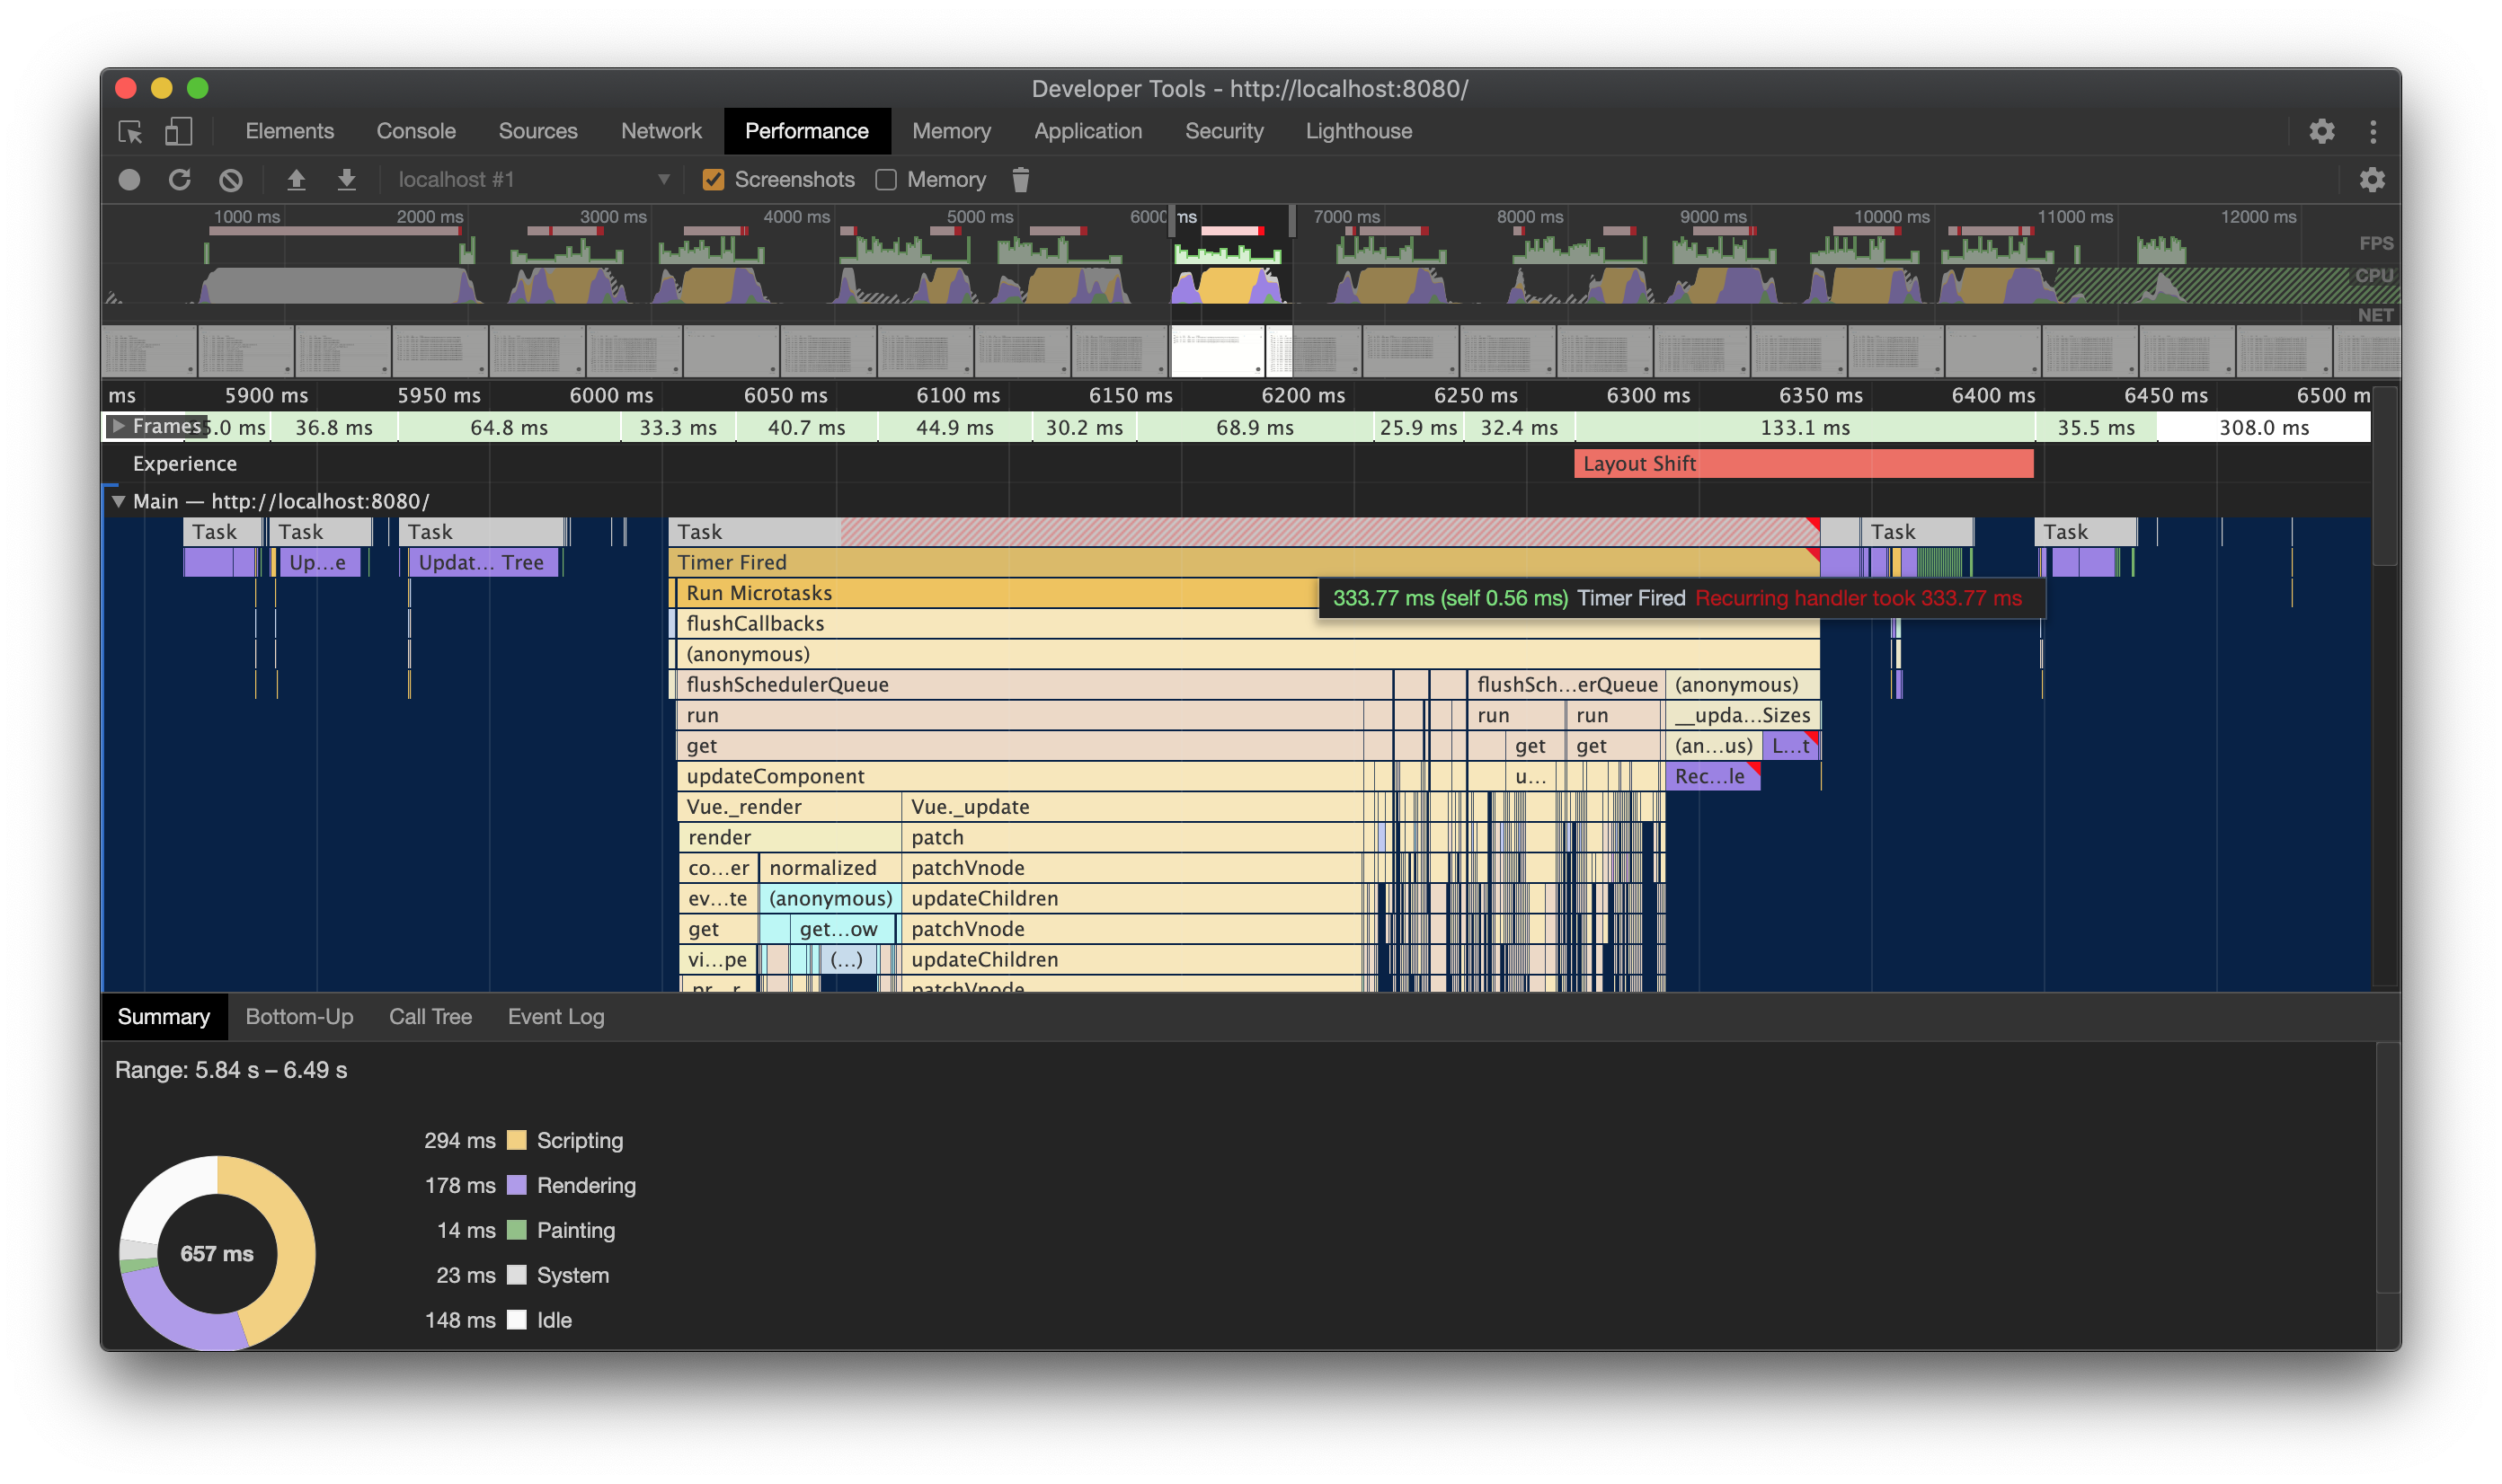2502x1484 pixels.
Task: Select the normalized function bar
Action: click(x=830, y=867)
